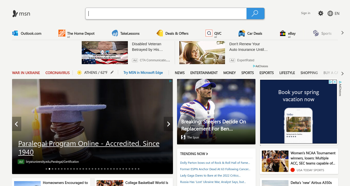
Task: Open Russia Has 'Lost' Ukraine War headline
Action: [x=213, y=182]
